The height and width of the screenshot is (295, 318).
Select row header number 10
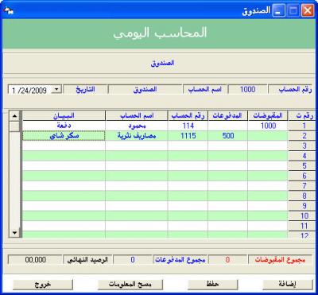[302, 216]
